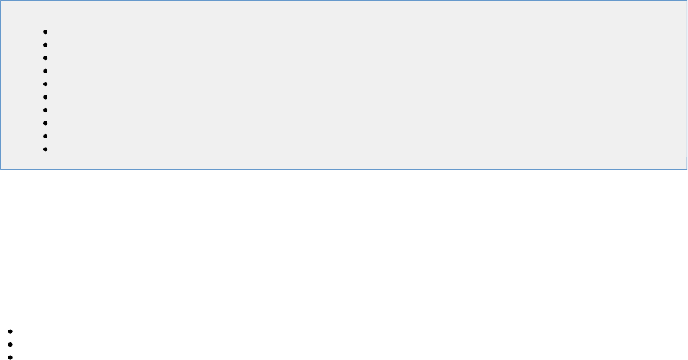
Task: Click the first bullet below the gray box
Action: (x=11, y=332)
